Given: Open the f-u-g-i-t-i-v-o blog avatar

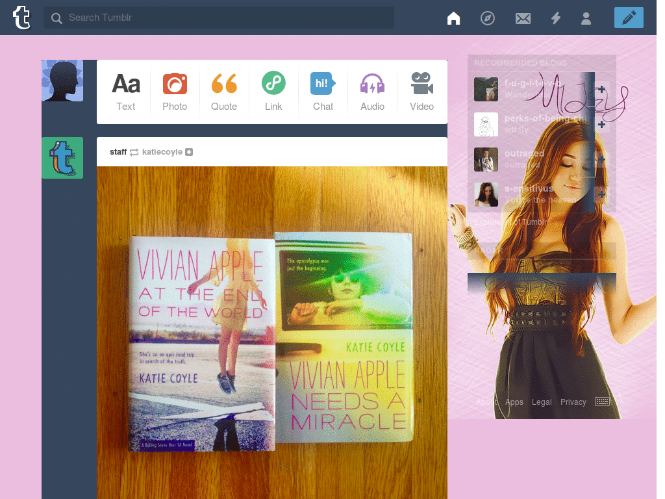Looking at the screenshot, I should (486, 89).
